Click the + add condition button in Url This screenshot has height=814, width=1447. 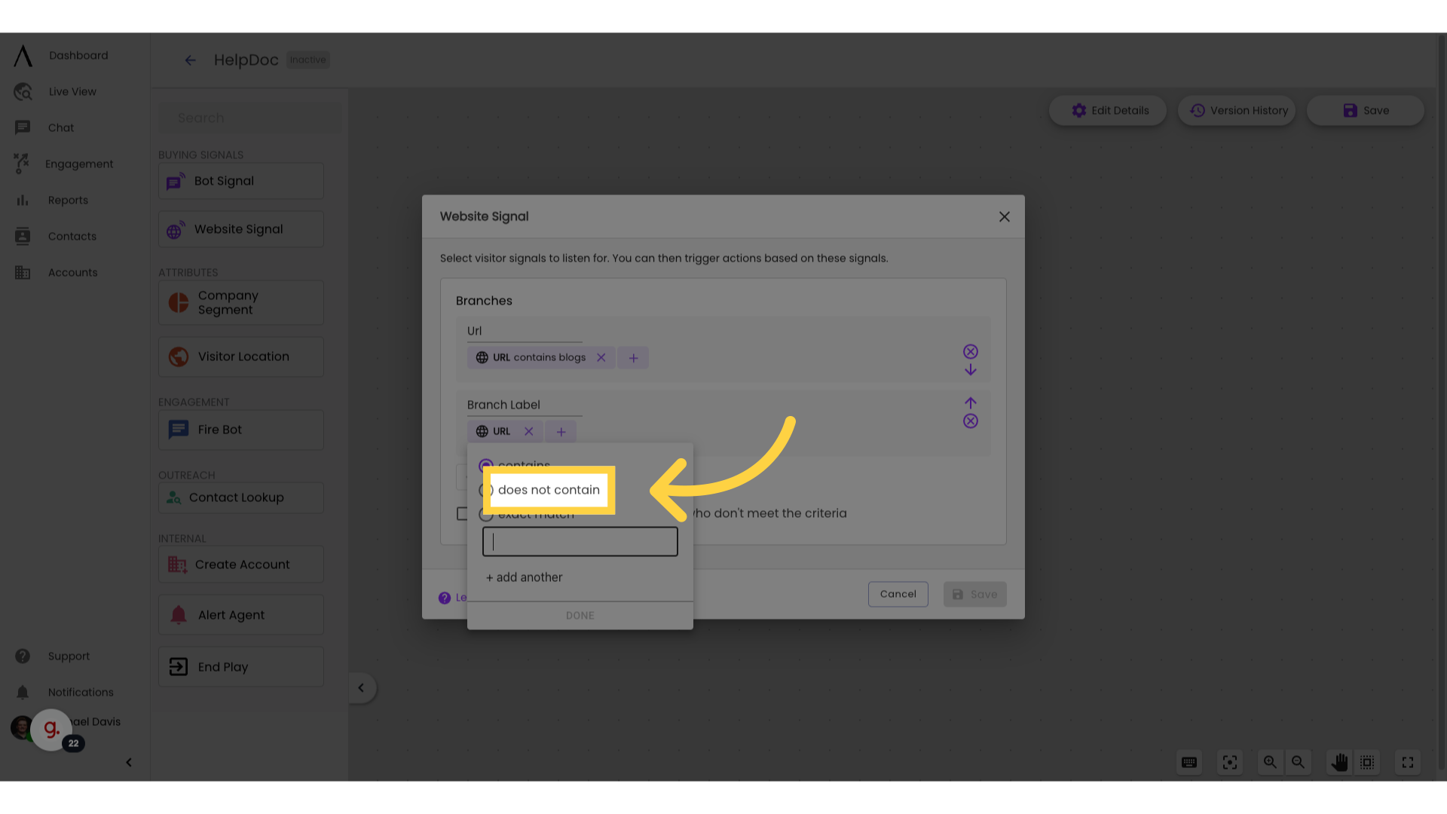[633, 358]
